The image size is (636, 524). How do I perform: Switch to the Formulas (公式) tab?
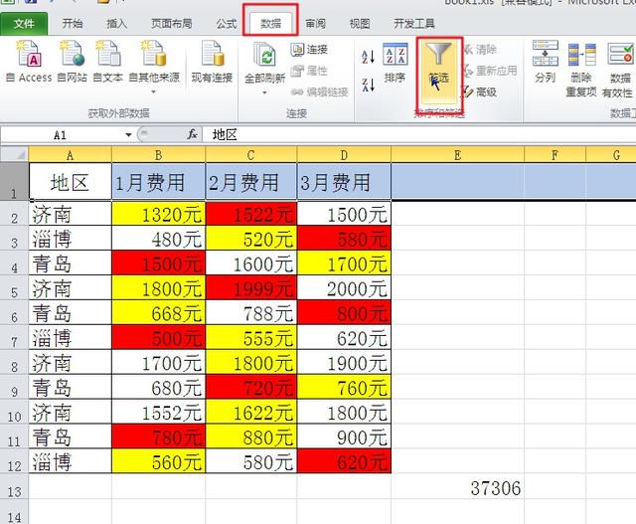click(227, 24)
